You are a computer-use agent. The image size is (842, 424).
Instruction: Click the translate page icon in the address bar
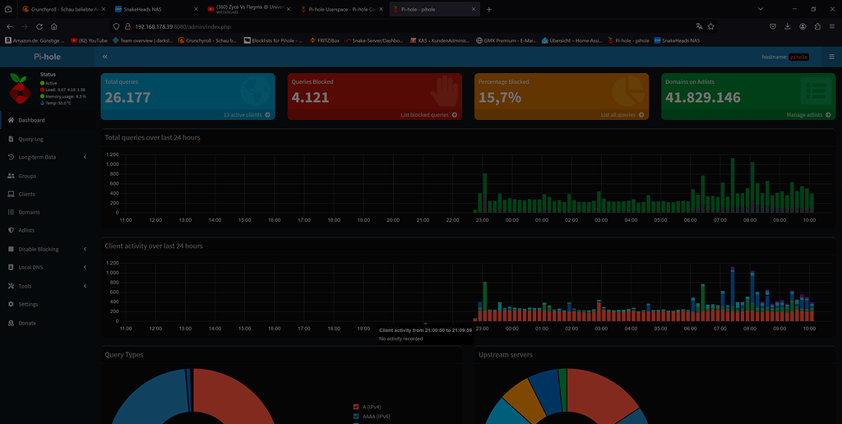point(699,26)
